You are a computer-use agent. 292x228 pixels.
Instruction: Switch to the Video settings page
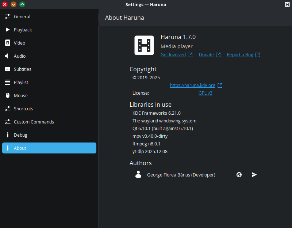(x=19, y=43)
